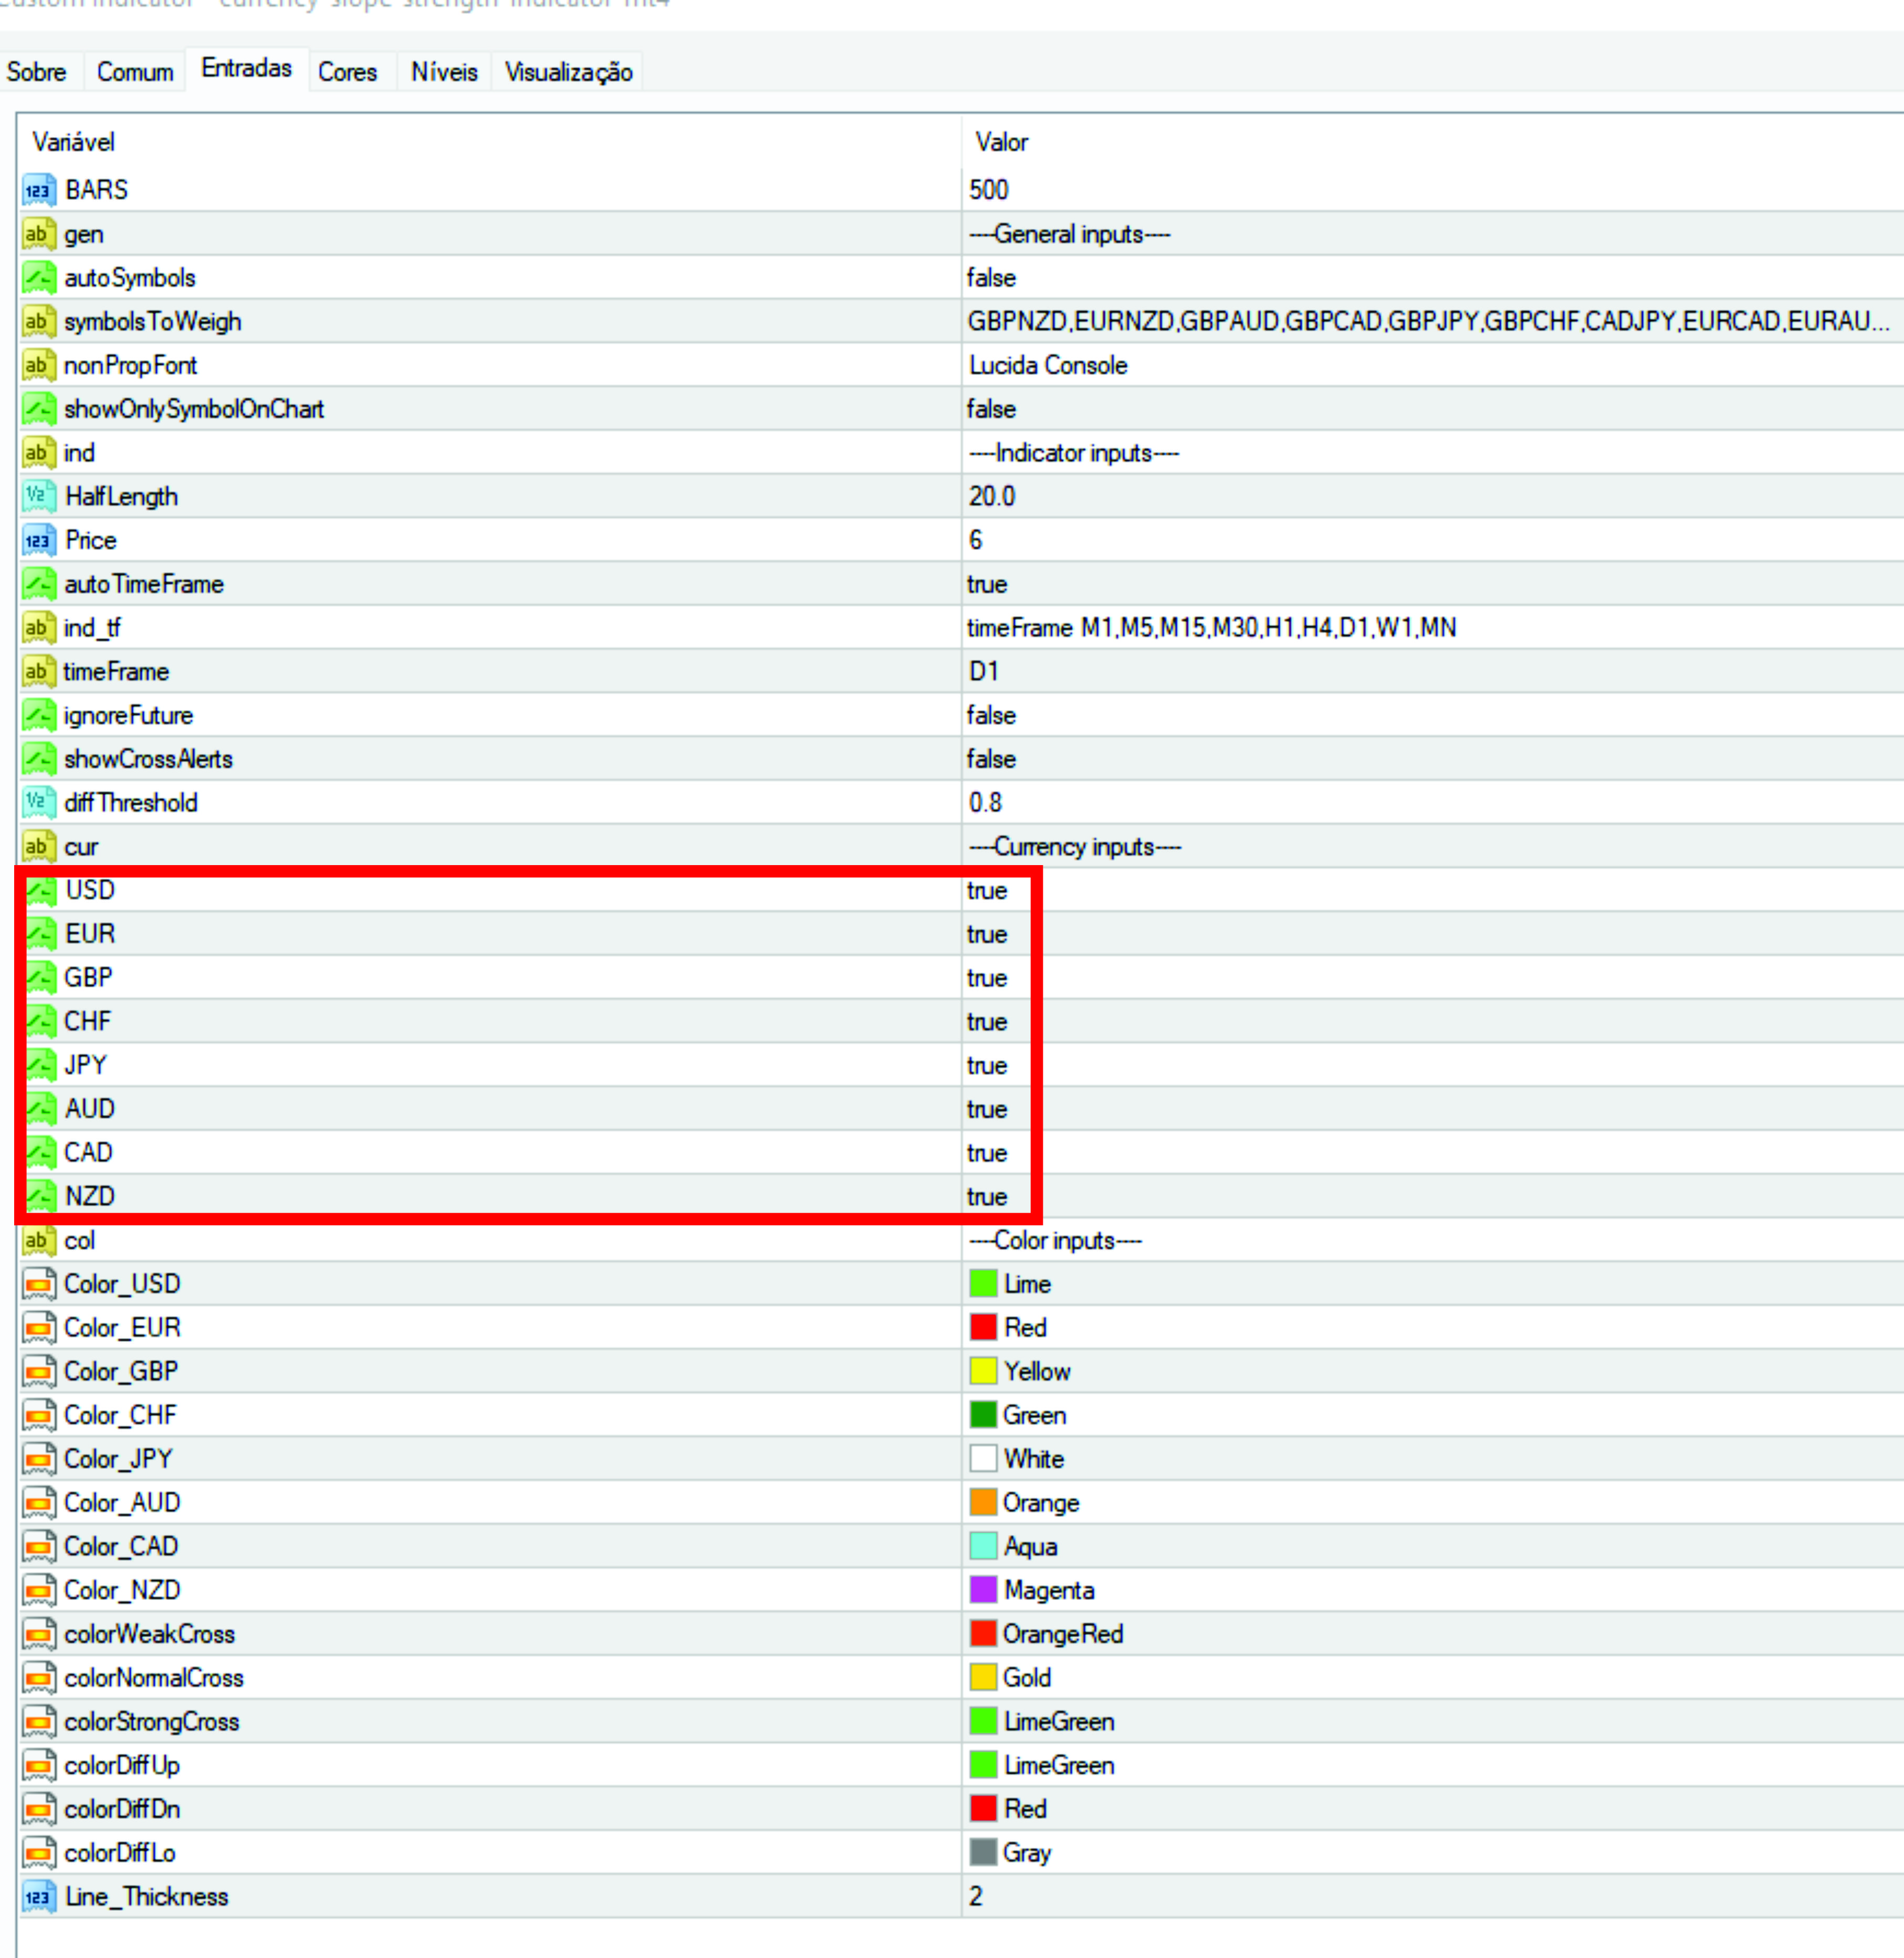The height and width of the screenshot is (1958, 1904).
Task: Click the integer icon beside BARS
Action: (x=38, y=190)
